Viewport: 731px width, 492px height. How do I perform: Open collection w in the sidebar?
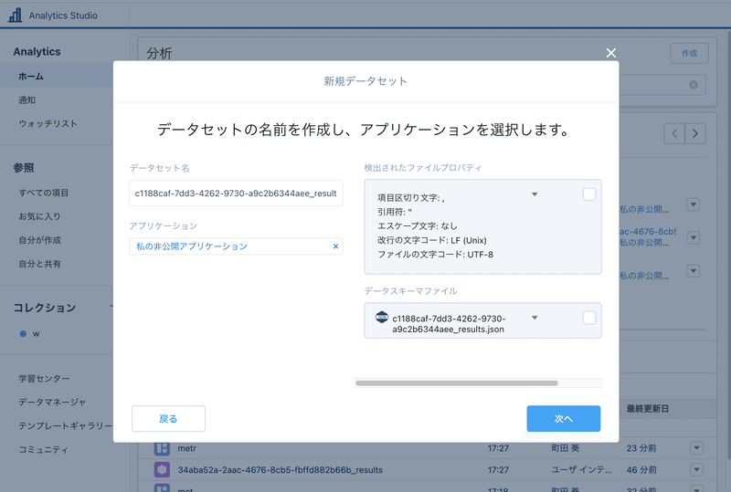click(36, 333)
